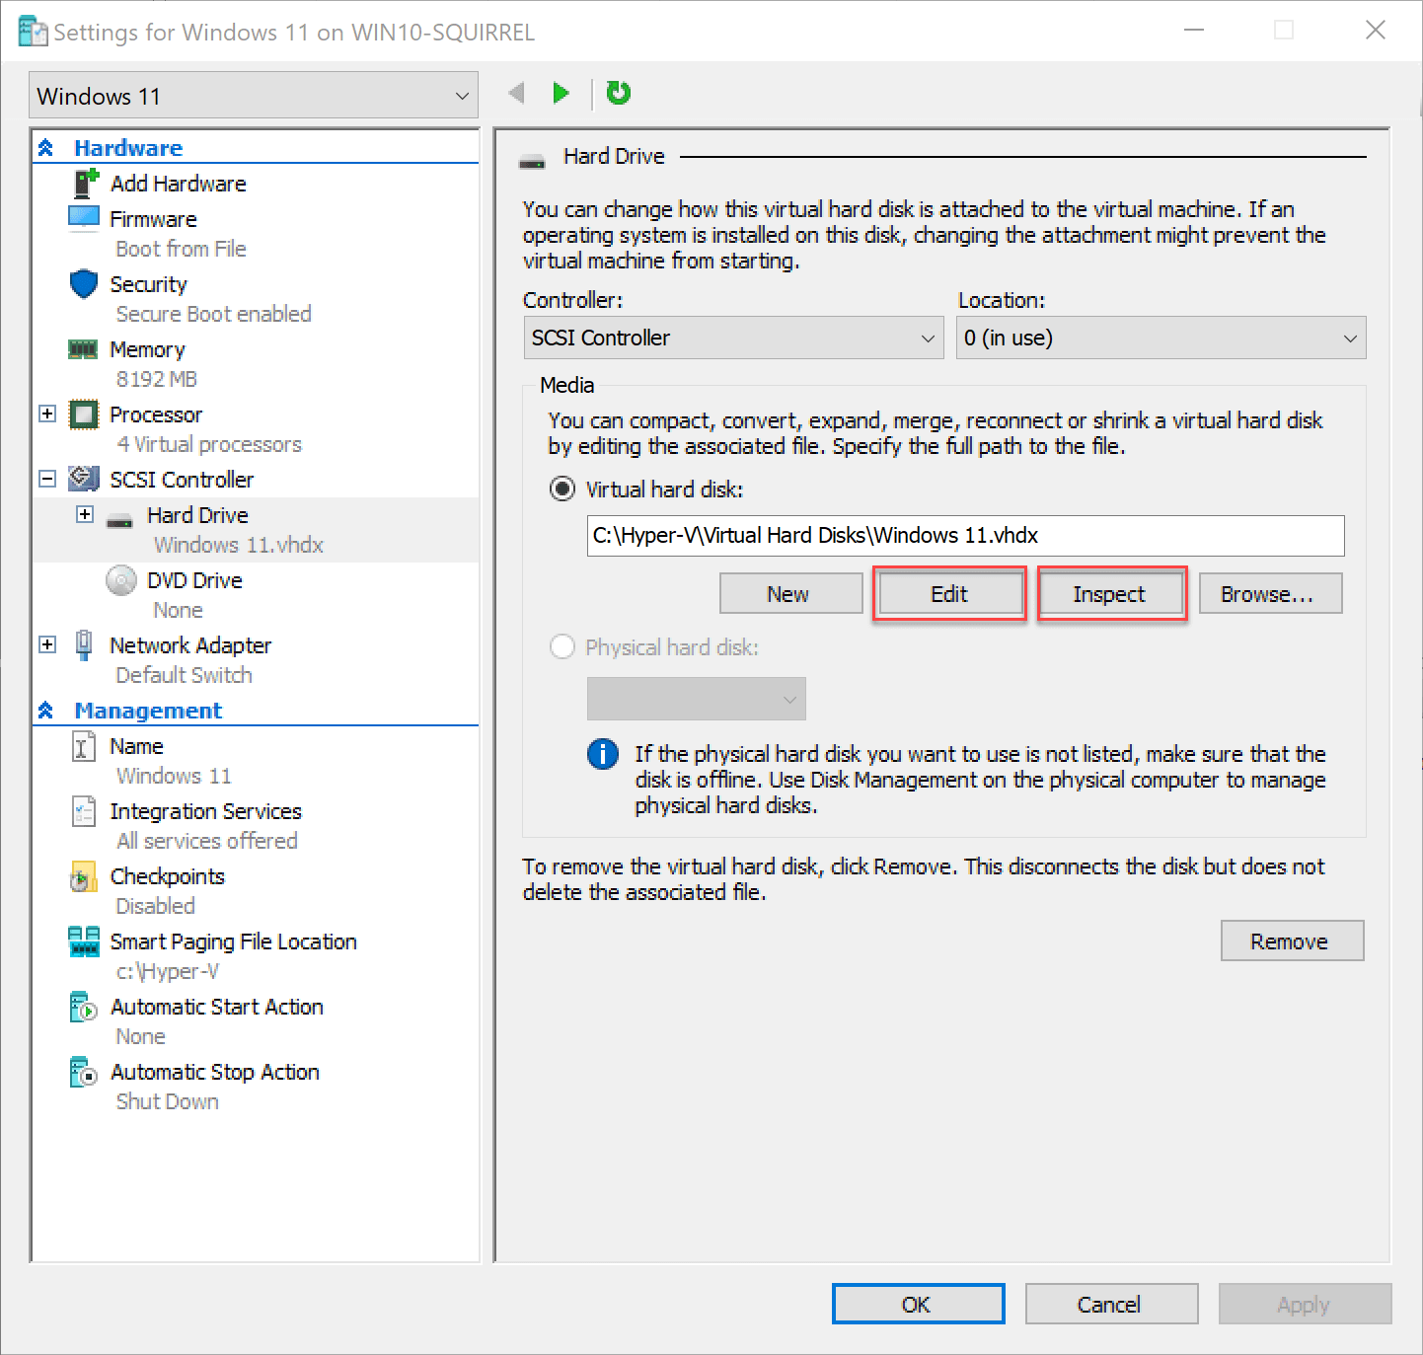Collapse the SCSI Controller tree node

point(46,479)
